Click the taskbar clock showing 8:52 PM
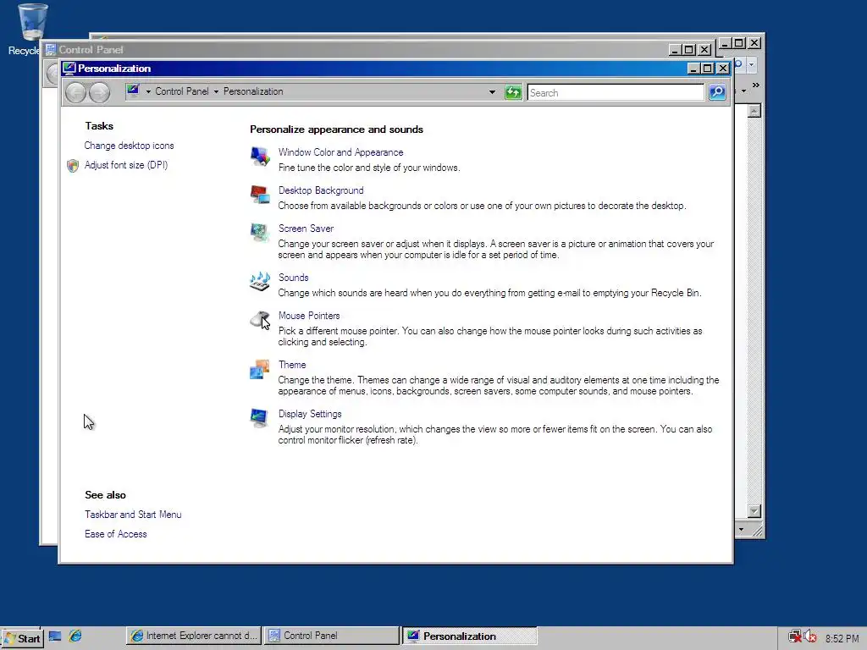Image resolution: width=867 pixels, height=650 pixels. pos(842,638)
